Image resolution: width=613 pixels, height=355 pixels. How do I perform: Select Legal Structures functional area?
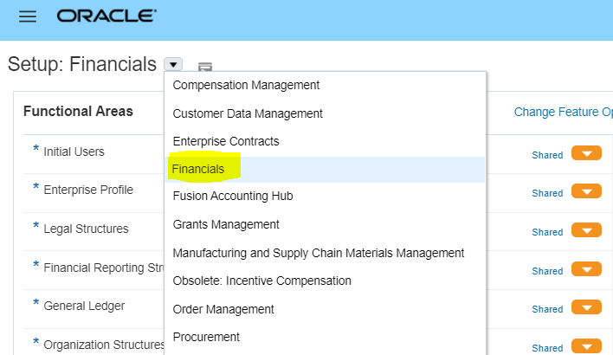pos(86,229)
